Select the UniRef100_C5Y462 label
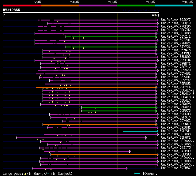 tap(176, 121)
